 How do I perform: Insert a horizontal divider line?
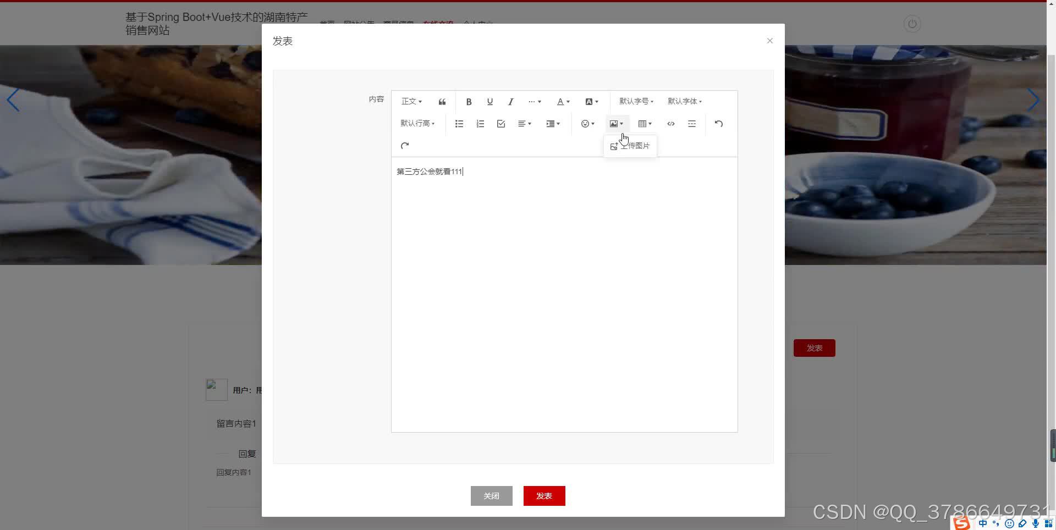click(x=692, y=124)
